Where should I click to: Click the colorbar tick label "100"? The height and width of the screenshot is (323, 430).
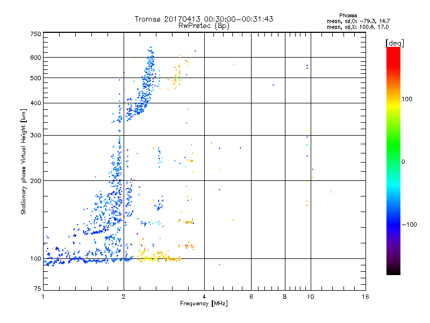click(x=407, y=99)
